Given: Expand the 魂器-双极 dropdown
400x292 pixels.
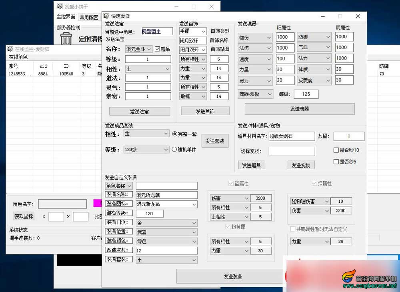Looking at the screenshot, I should click(255, 94).
